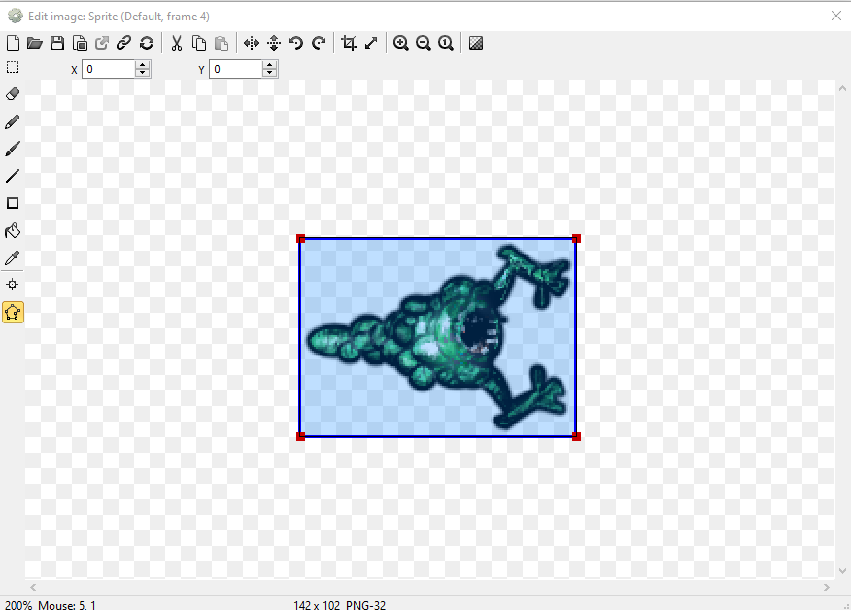Mirror the image horizontally
Screen dimensions: 851x610
coord(252,43)
